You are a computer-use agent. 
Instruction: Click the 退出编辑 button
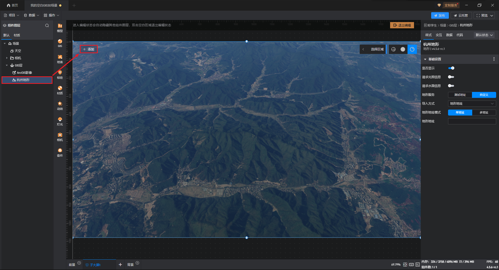pos(402,25)
